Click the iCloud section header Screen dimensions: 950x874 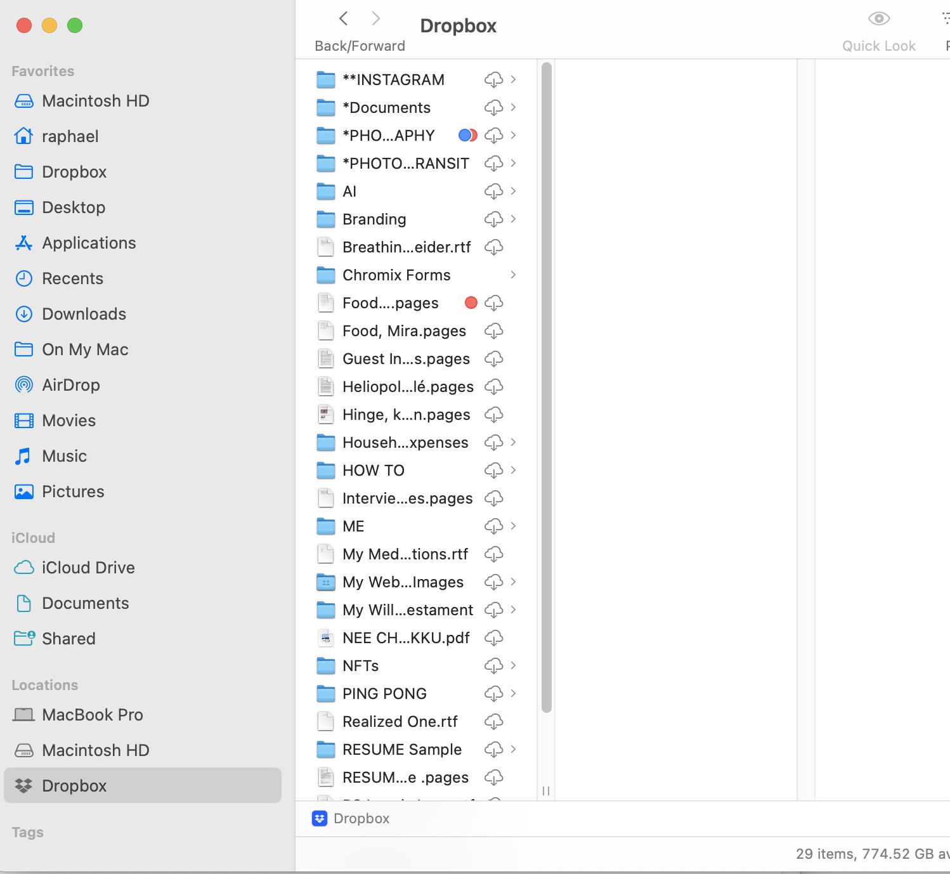[34, 538]
